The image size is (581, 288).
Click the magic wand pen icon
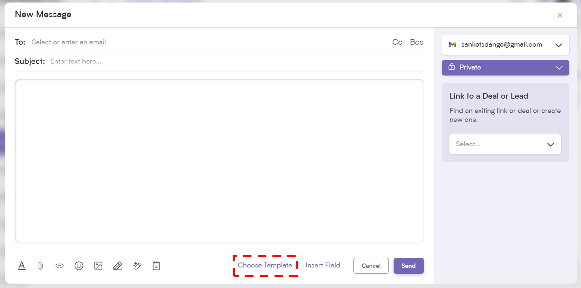[137, 266]
